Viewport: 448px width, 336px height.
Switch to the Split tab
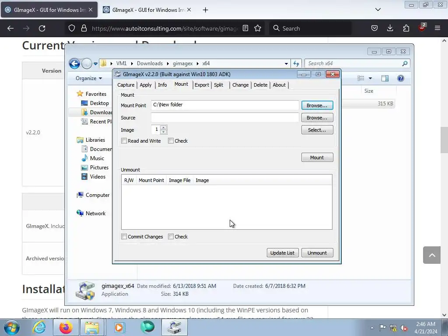219,85
